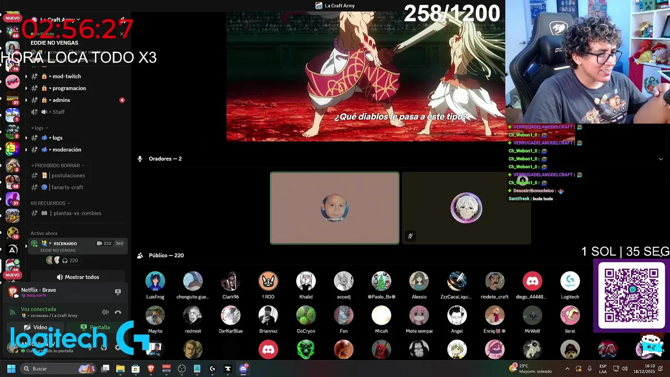Open Micah's avatar
670x377 pixels.
(381, 316)
